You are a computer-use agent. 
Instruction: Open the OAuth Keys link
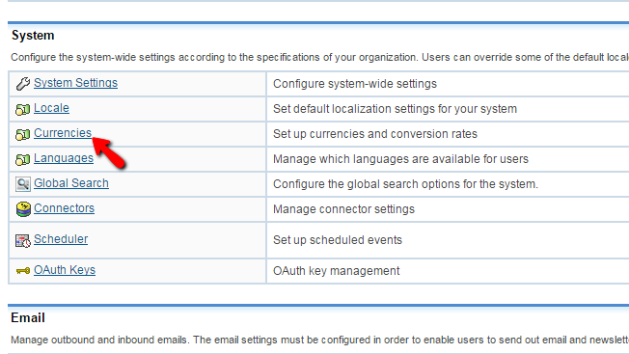tap(65, 270)
